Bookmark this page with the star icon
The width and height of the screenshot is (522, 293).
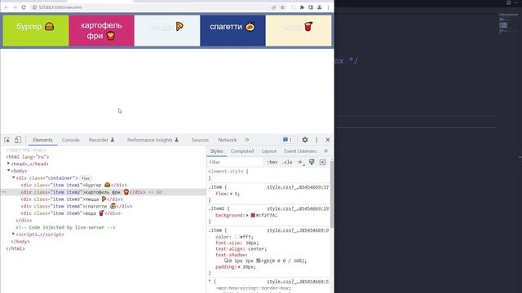(283, 7)
